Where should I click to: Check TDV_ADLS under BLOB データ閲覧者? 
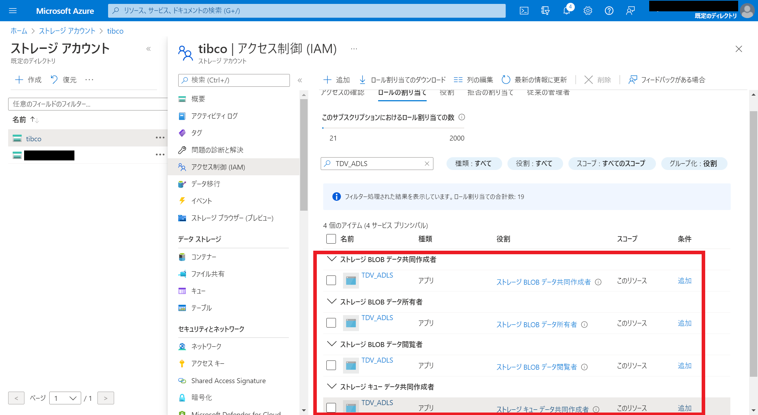331,365
